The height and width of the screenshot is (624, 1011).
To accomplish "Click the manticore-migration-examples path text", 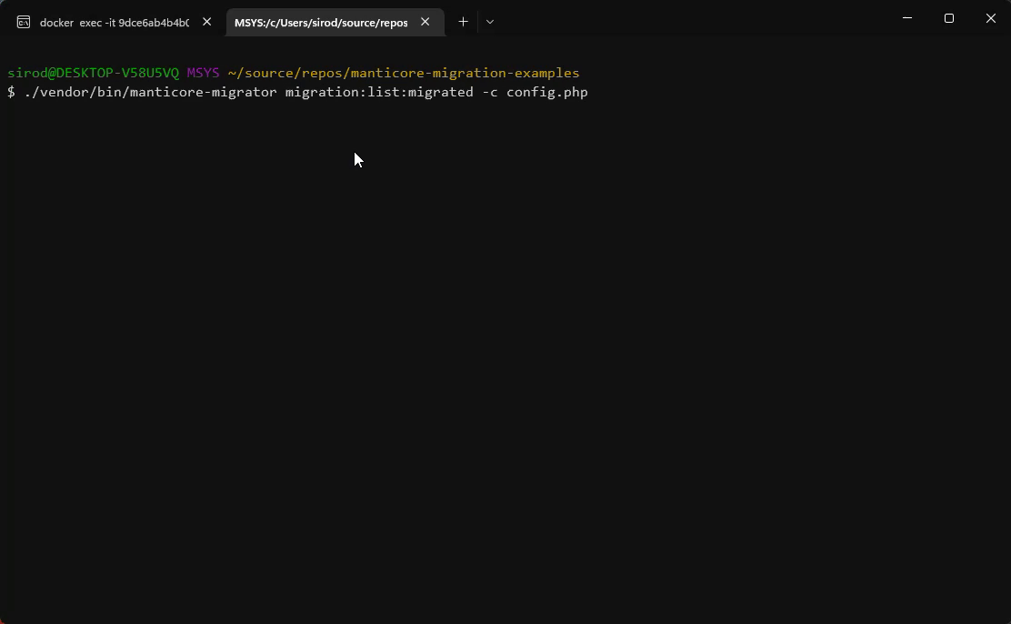I will pos(465,73).
